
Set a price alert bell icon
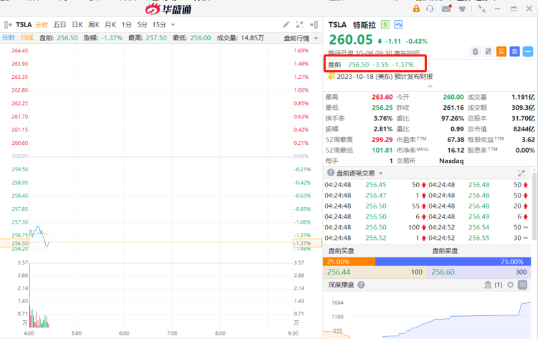(x=475, y=52)
